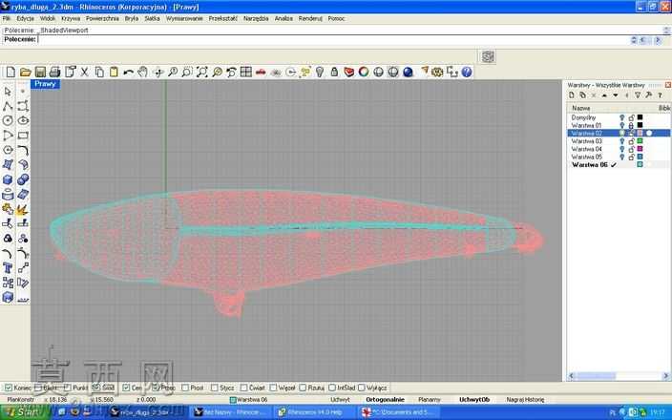Select the Text tool in sidebar
Viewport: 672px width, 420px height.
point(8,268)
